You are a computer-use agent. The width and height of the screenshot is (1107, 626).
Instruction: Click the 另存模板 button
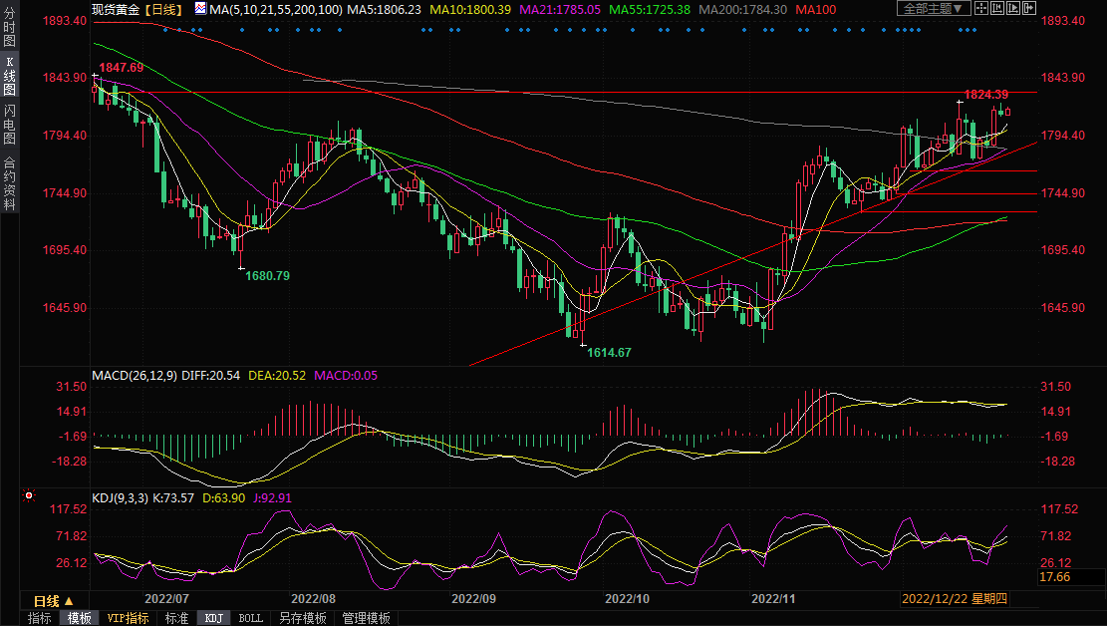point(302,618)
